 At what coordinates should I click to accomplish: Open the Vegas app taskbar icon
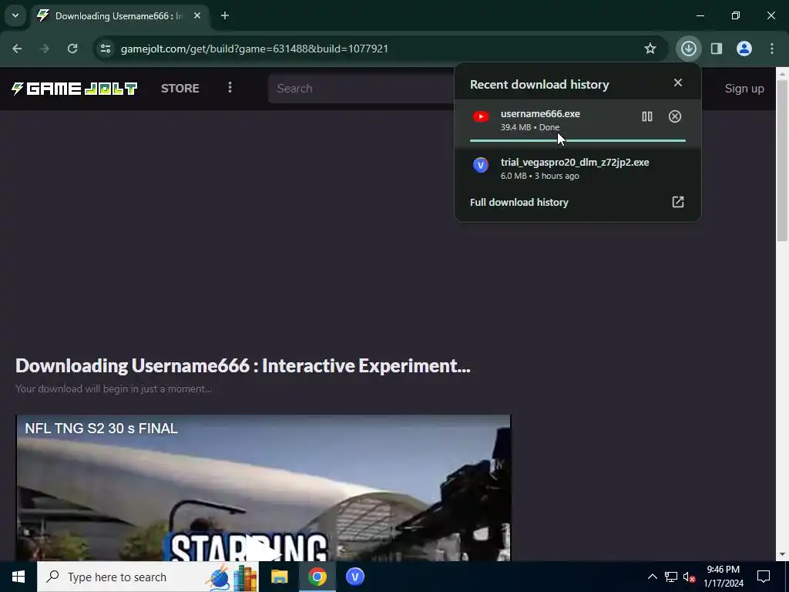click(354, 577)
